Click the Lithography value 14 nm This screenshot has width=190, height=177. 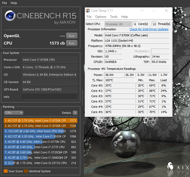(160, 57)
